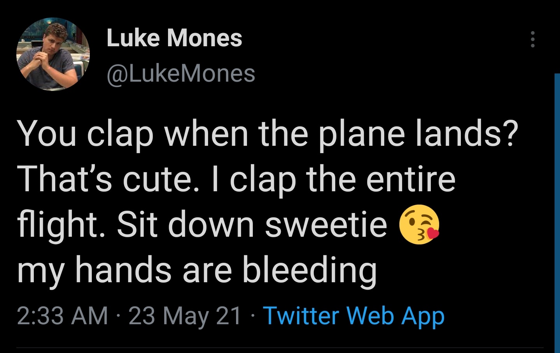Click the 2:33 AM timestamp
Viewport: 560px width, 353px height.
pyautogui.click(x=62, y=315)
